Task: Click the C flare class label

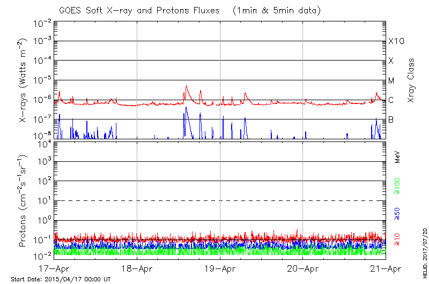Action: (391, 100)
